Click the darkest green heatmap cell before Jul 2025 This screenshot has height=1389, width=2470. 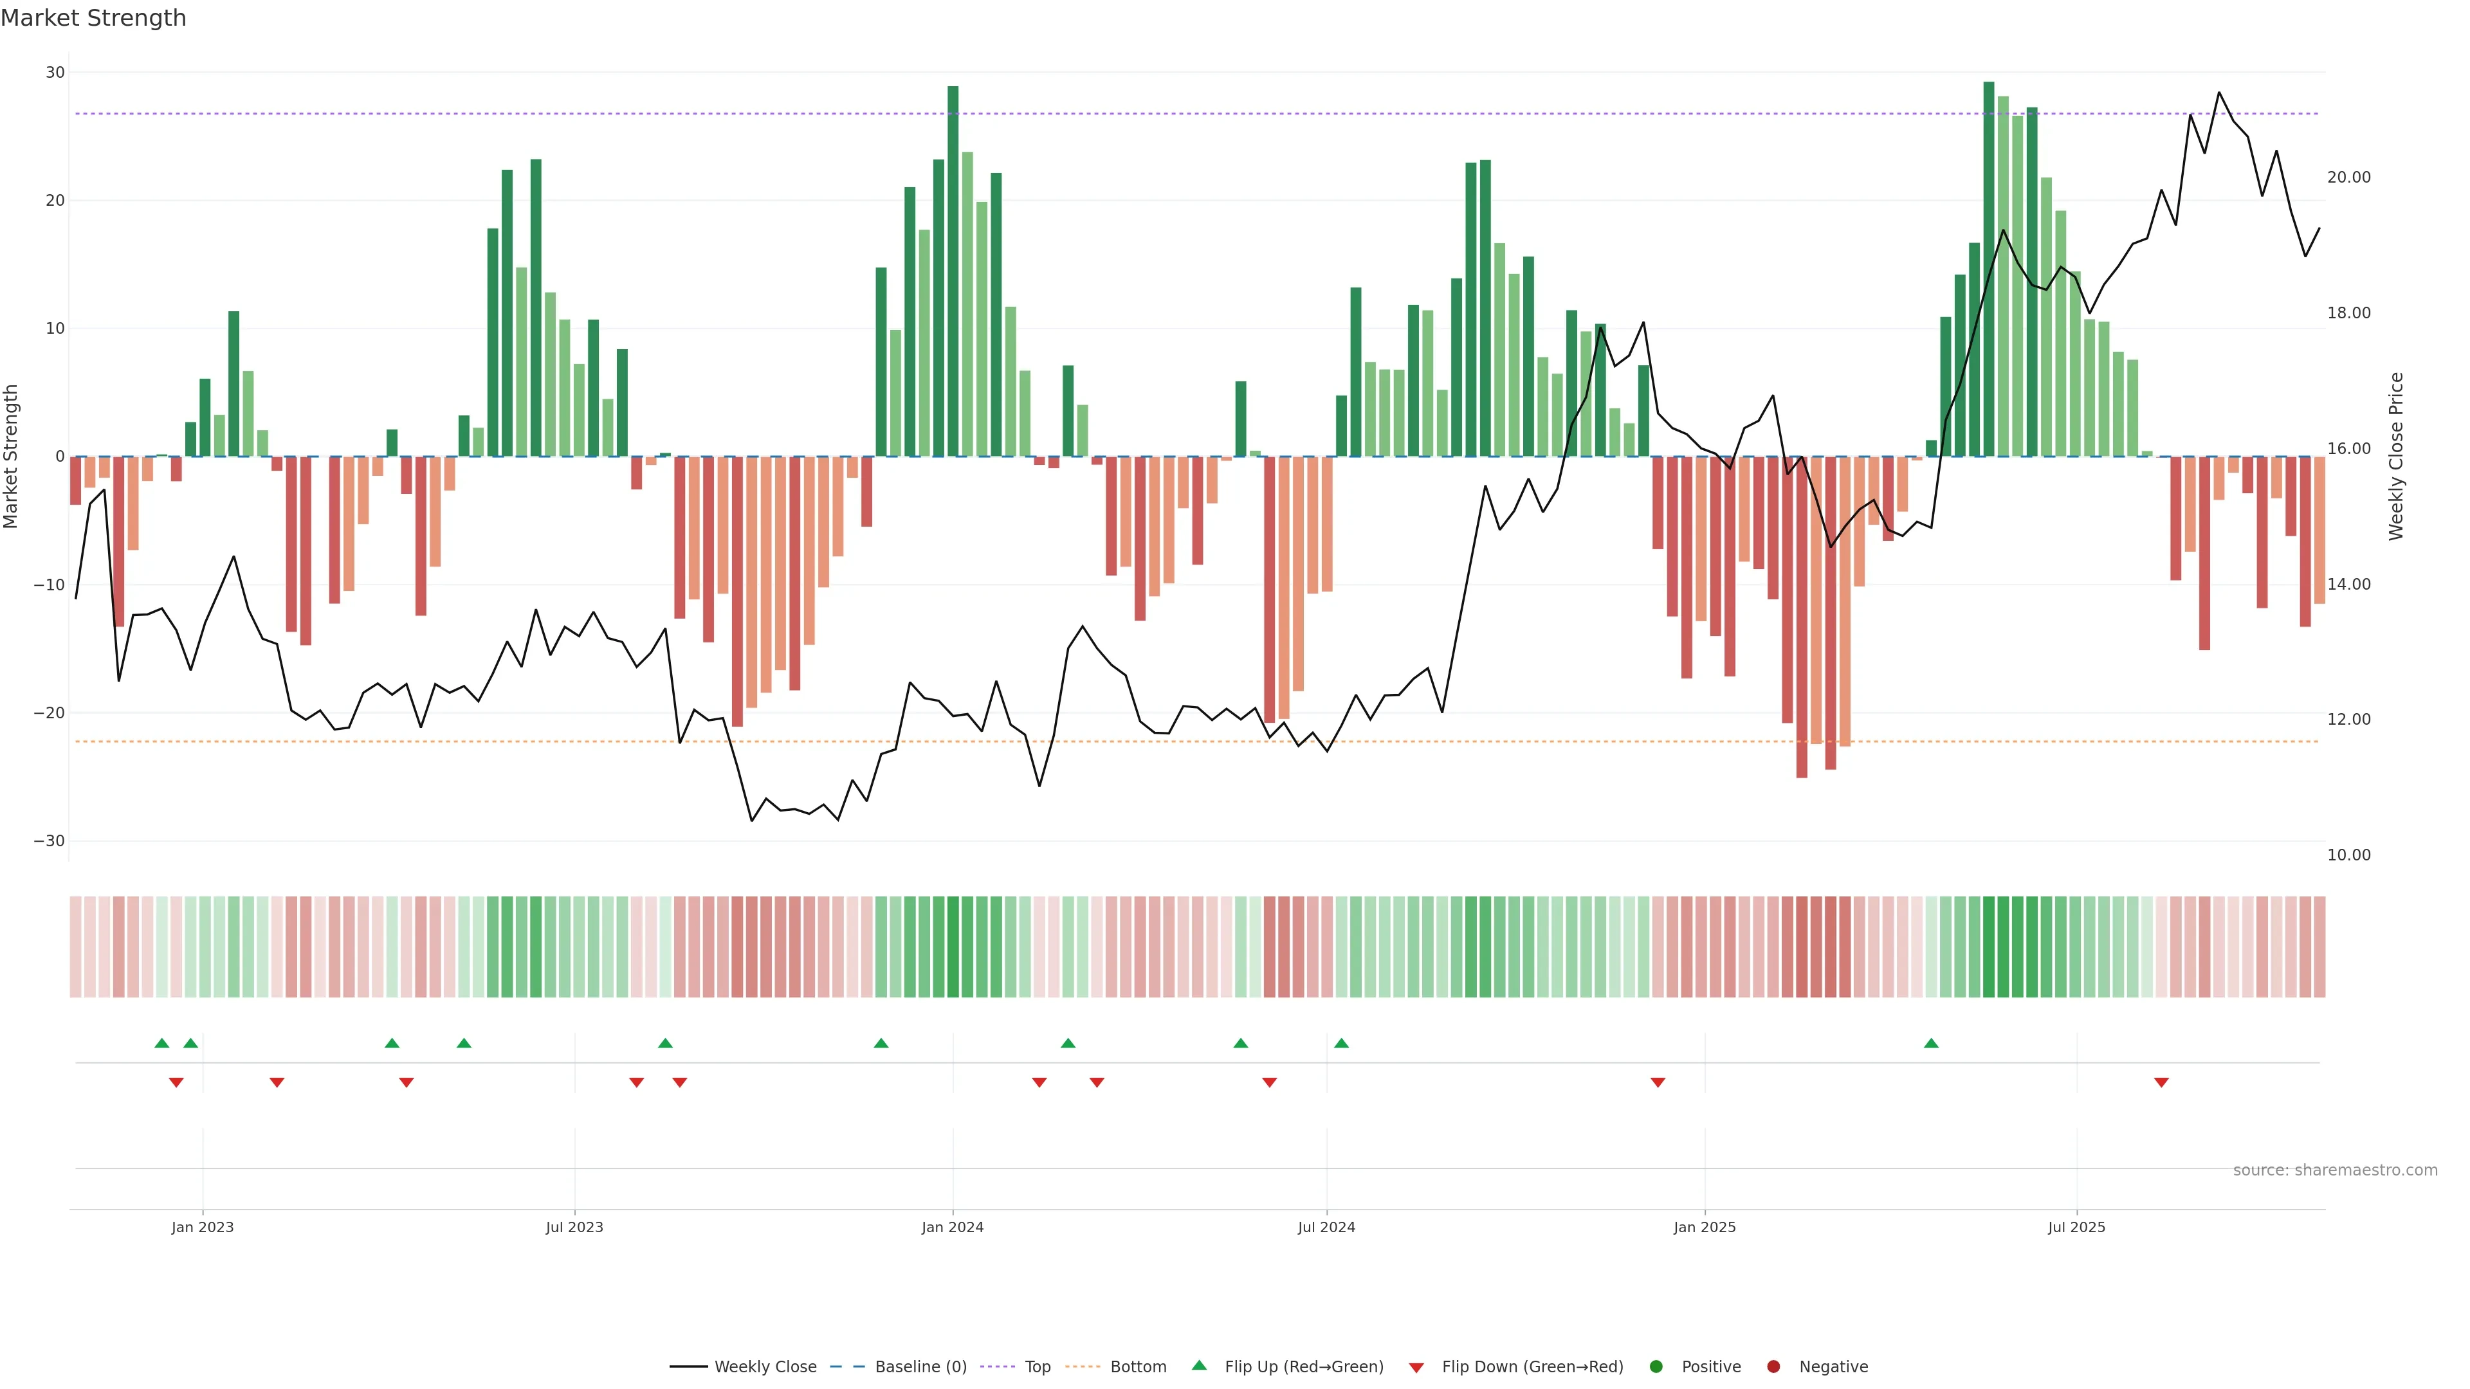pyautogui.click(x=1989, y=947)
